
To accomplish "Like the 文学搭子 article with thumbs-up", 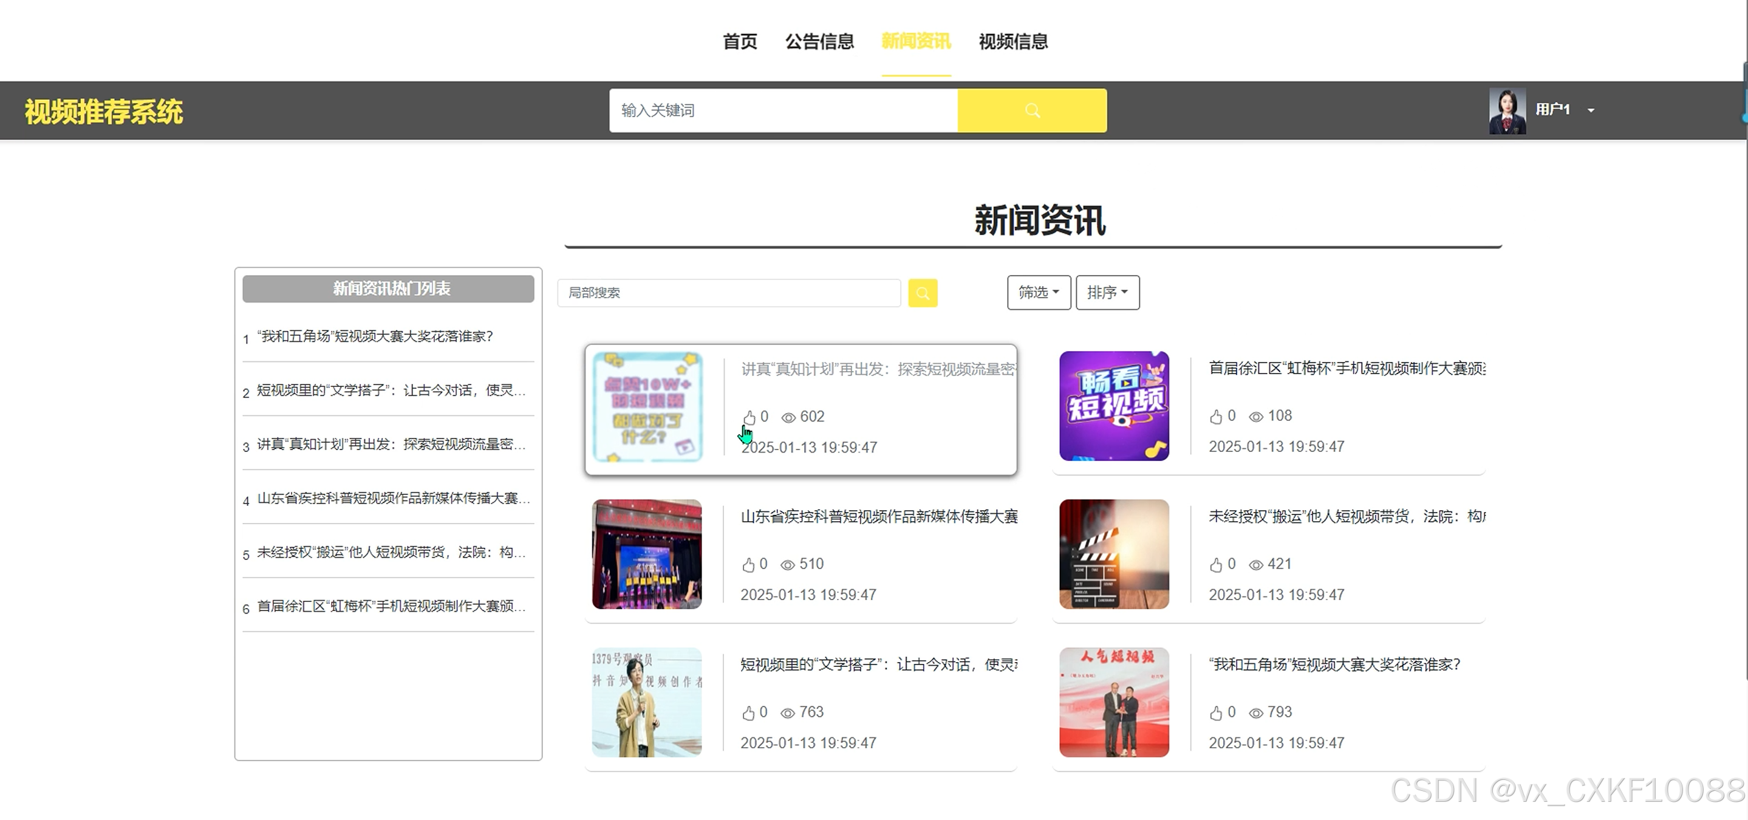I will coord(748,712).
